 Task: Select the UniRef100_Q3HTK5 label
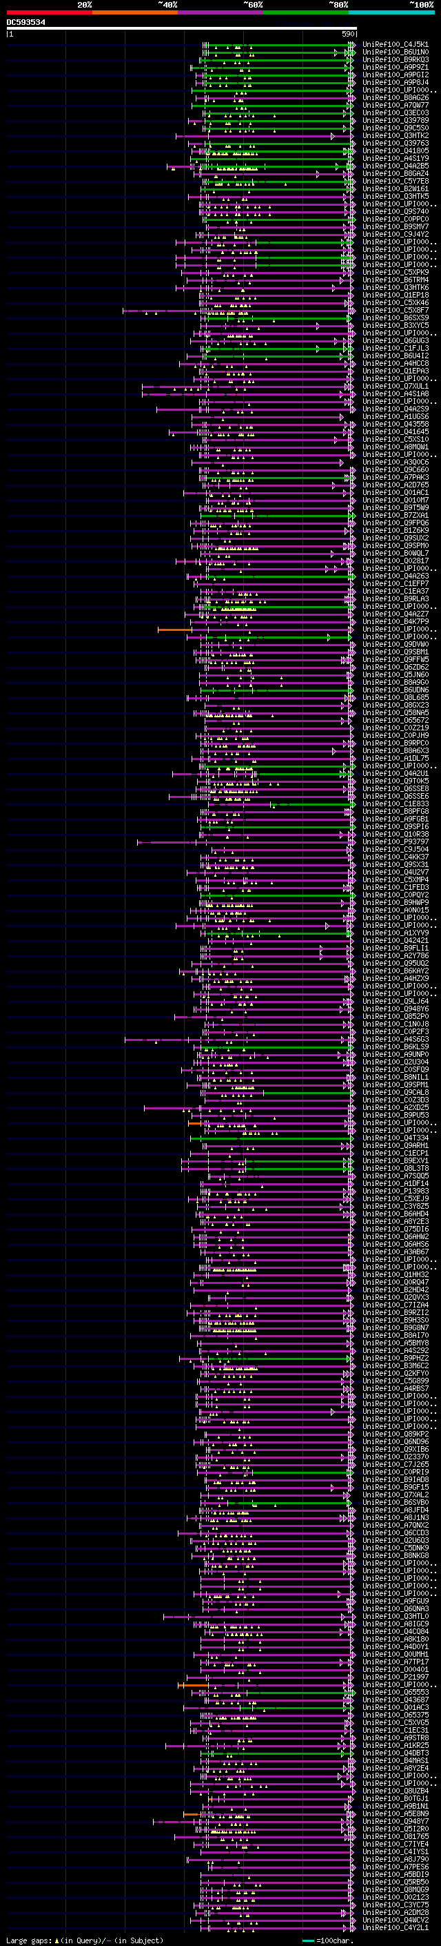point(395,197)
